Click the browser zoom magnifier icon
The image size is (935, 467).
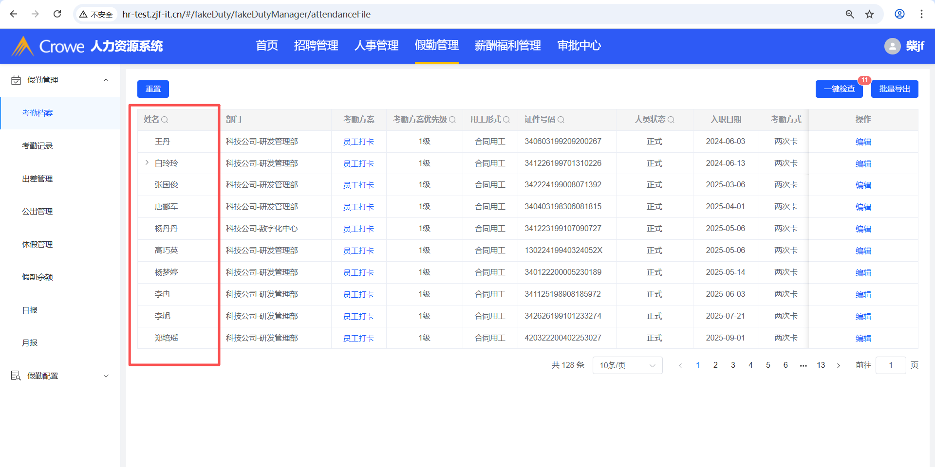[x=850, y=14]
